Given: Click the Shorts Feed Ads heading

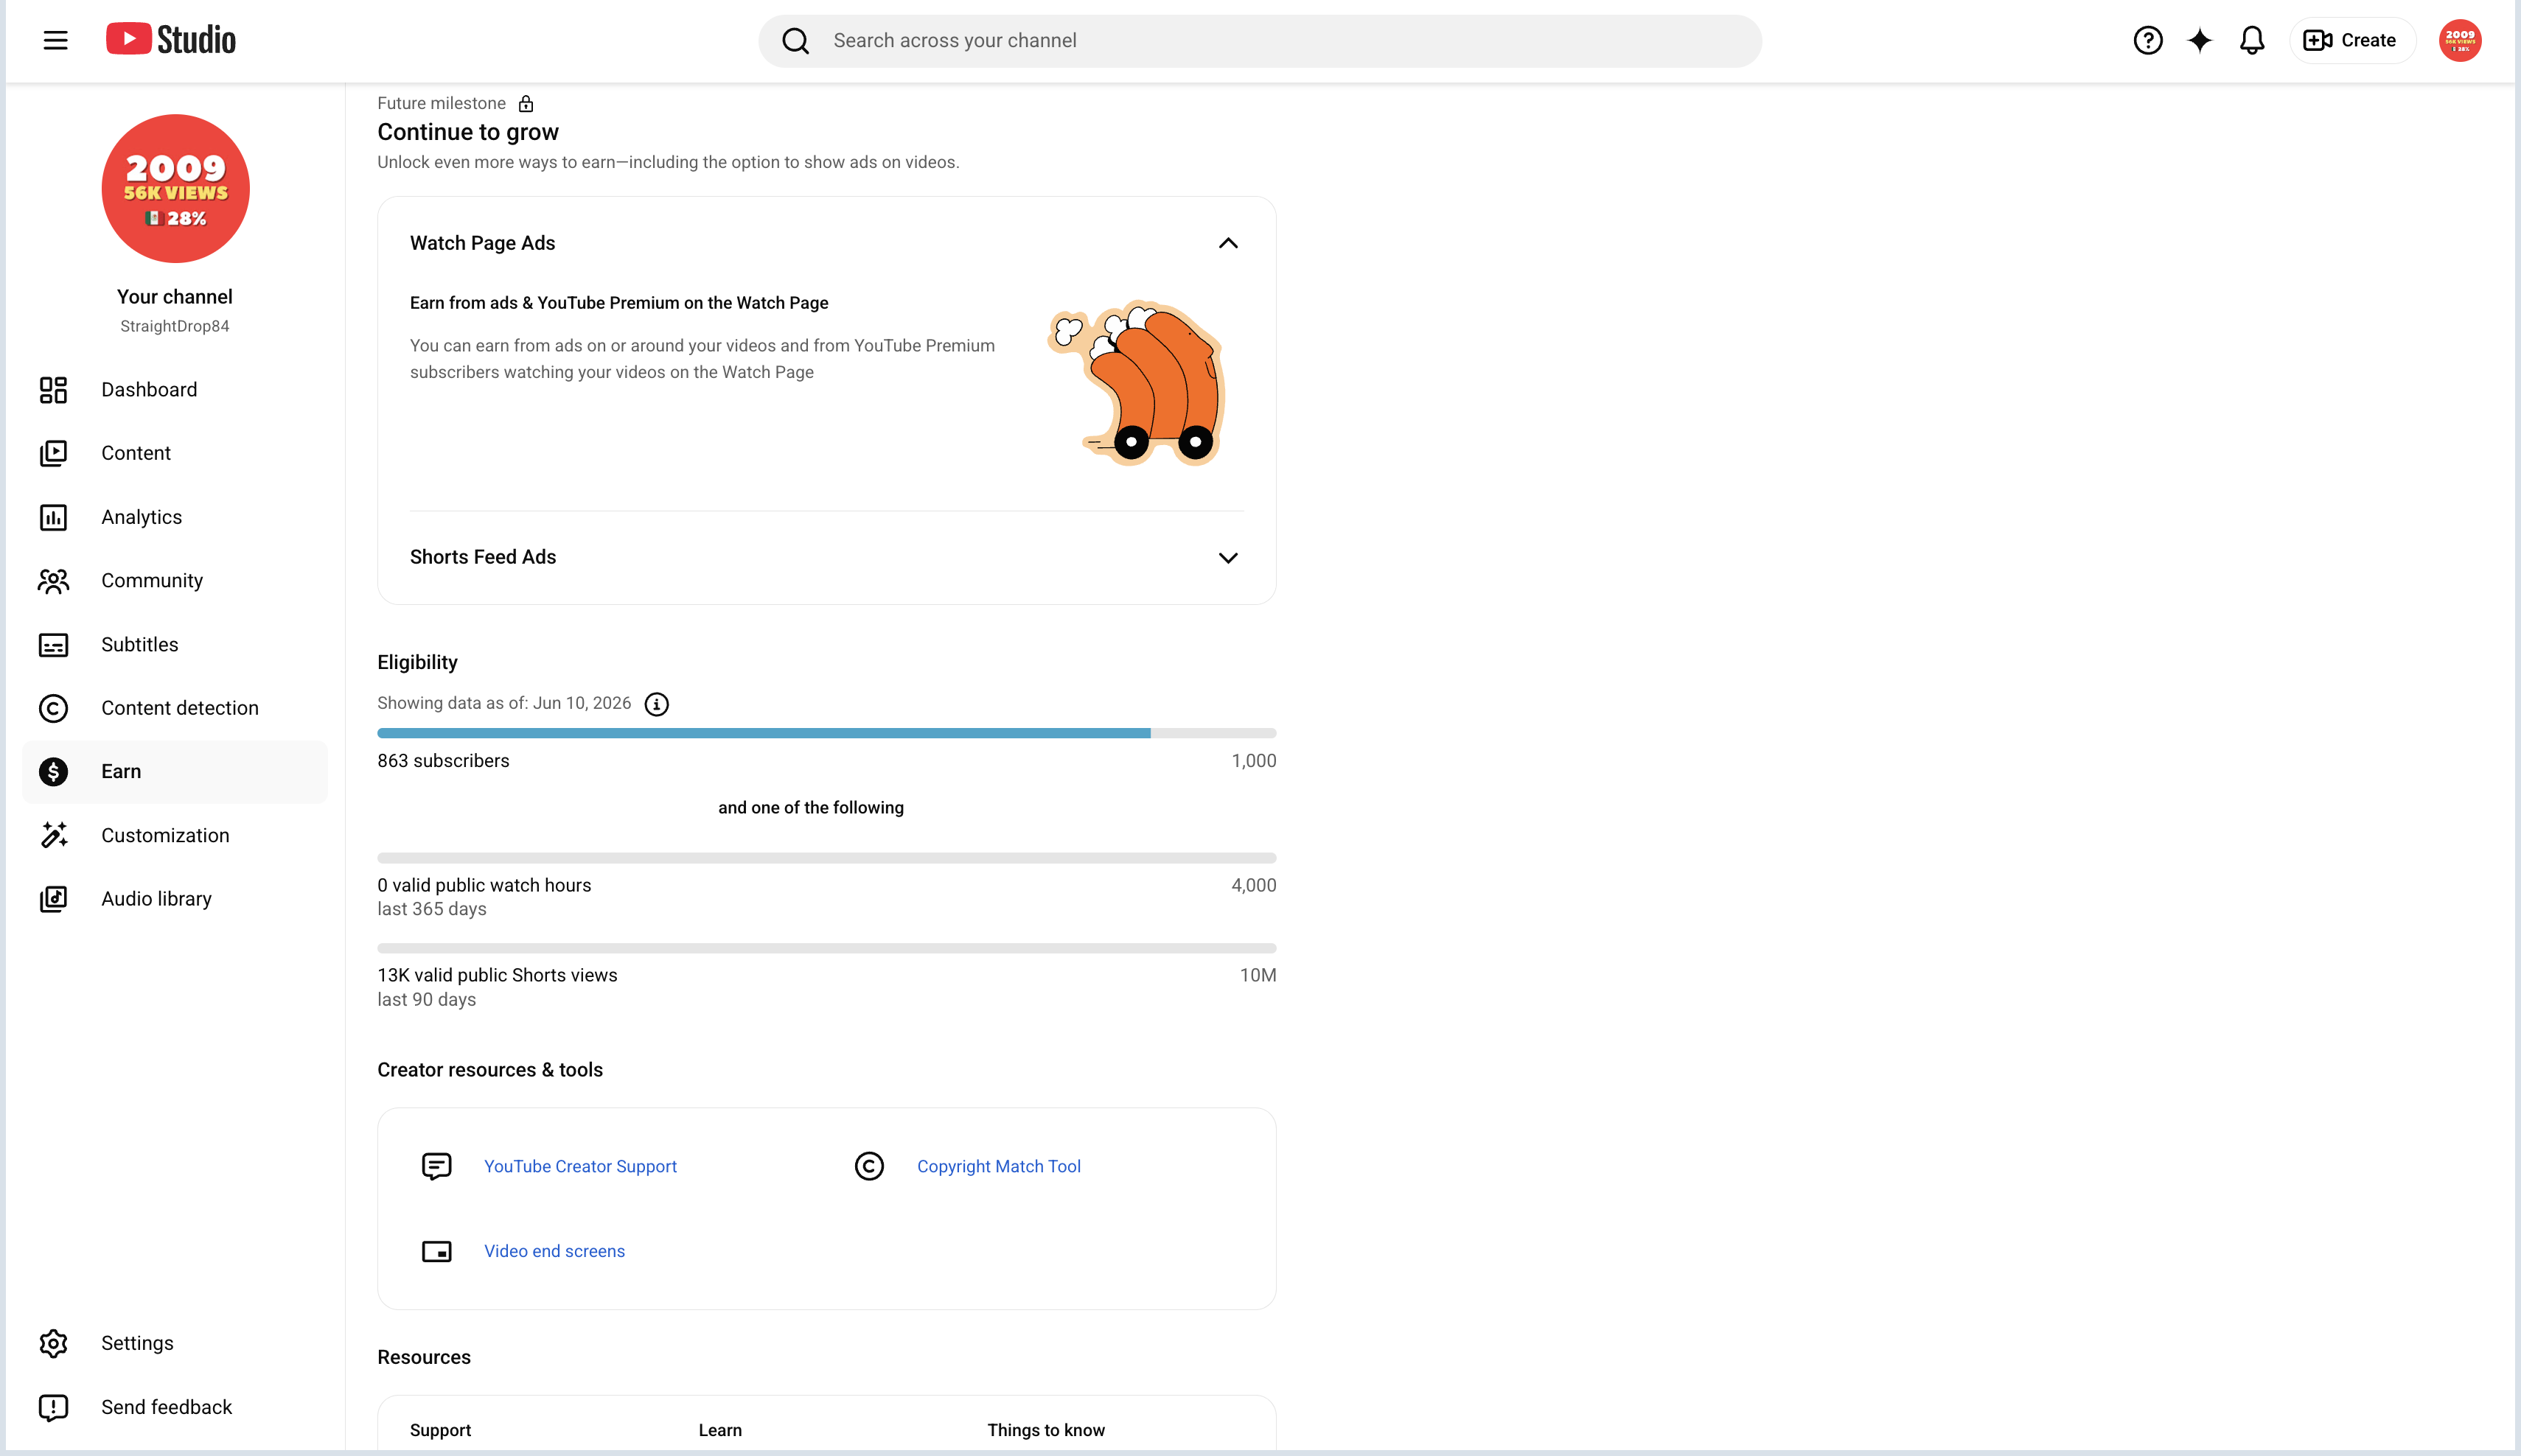Looking at the screenshot, I should (484, 557).
